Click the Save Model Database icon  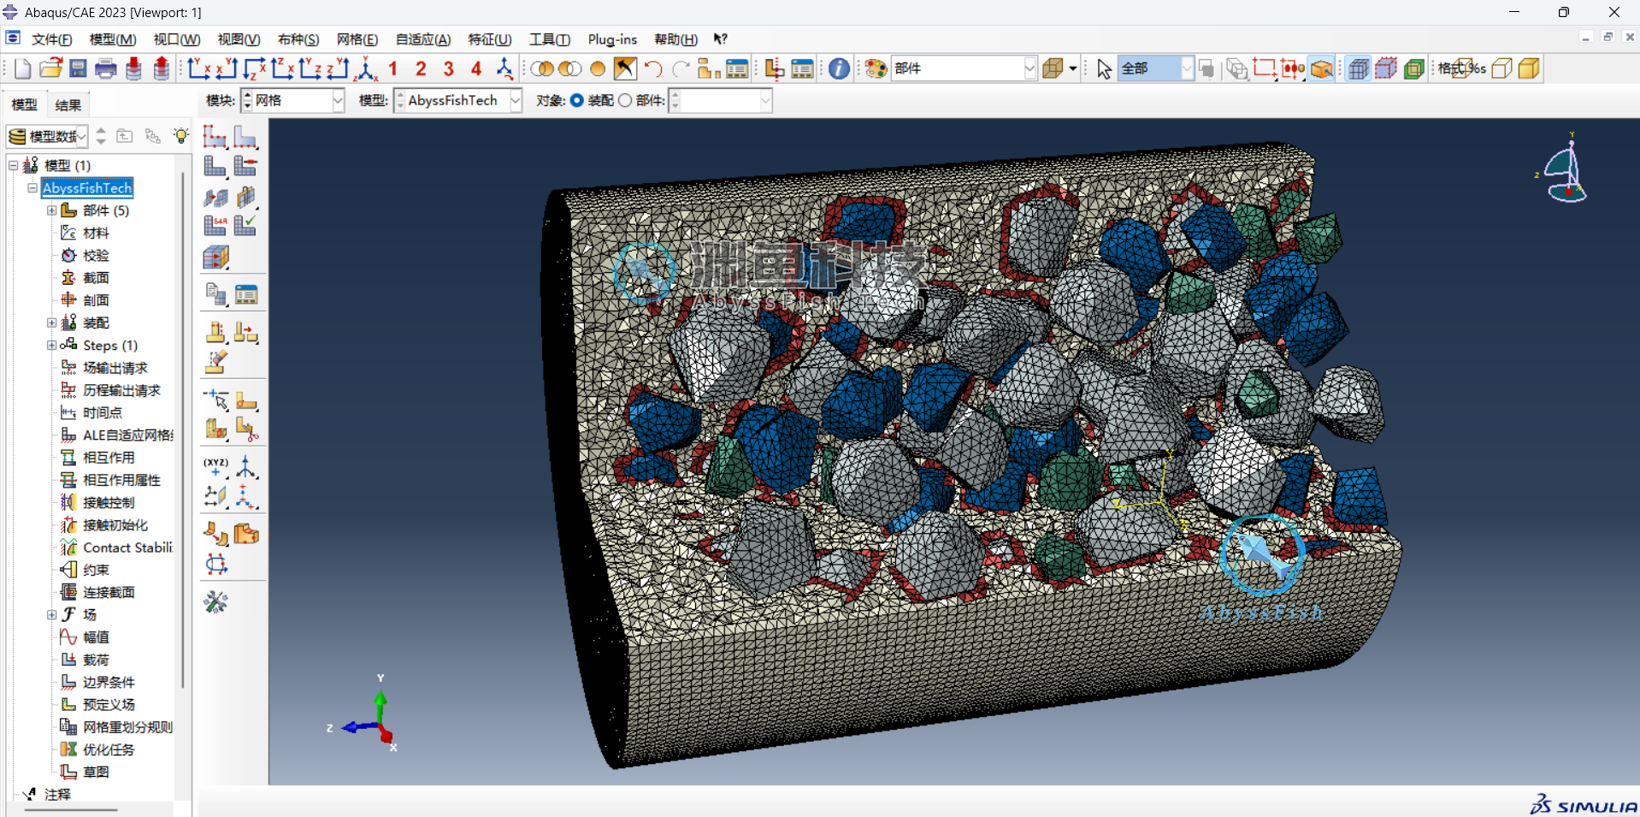click(78, 68)
